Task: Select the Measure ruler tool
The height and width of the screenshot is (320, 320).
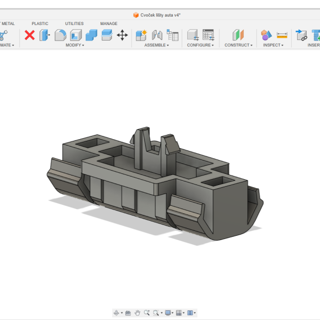Action: click(x=282, y=35)
